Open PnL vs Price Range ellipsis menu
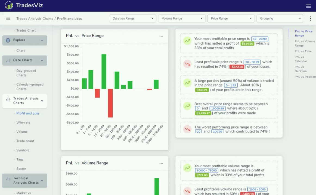Viewport: 316px width, 195px height. point(161,36)
